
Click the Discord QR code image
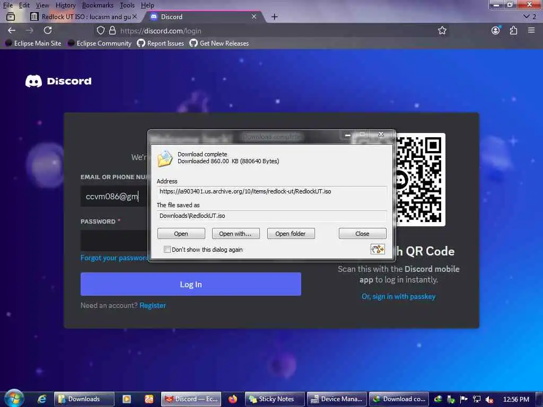tap(420, 180)
